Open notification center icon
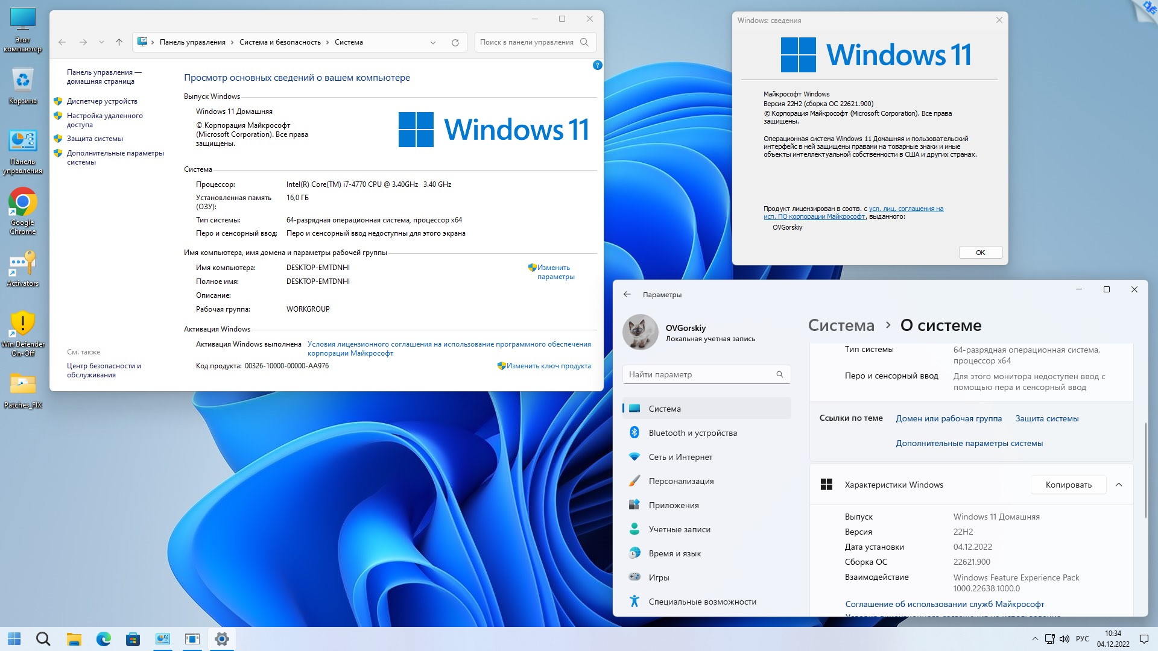1158x651 pixels. 1144,639
